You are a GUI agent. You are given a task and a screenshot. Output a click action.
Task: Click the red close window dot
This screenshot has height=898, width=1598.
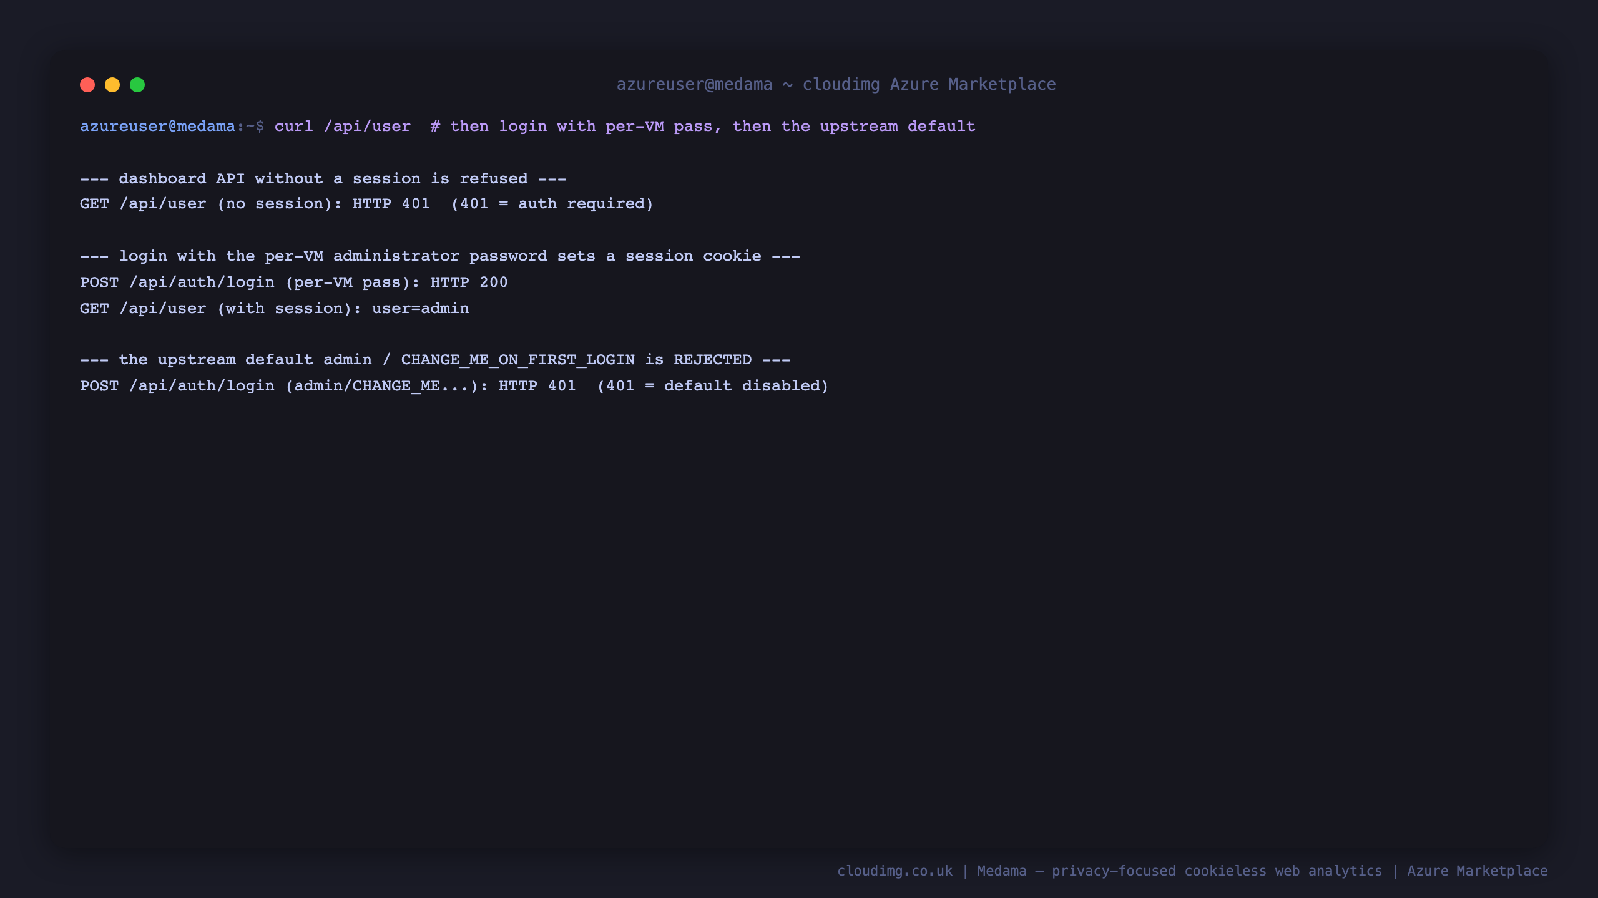click(x=87, y=85)
